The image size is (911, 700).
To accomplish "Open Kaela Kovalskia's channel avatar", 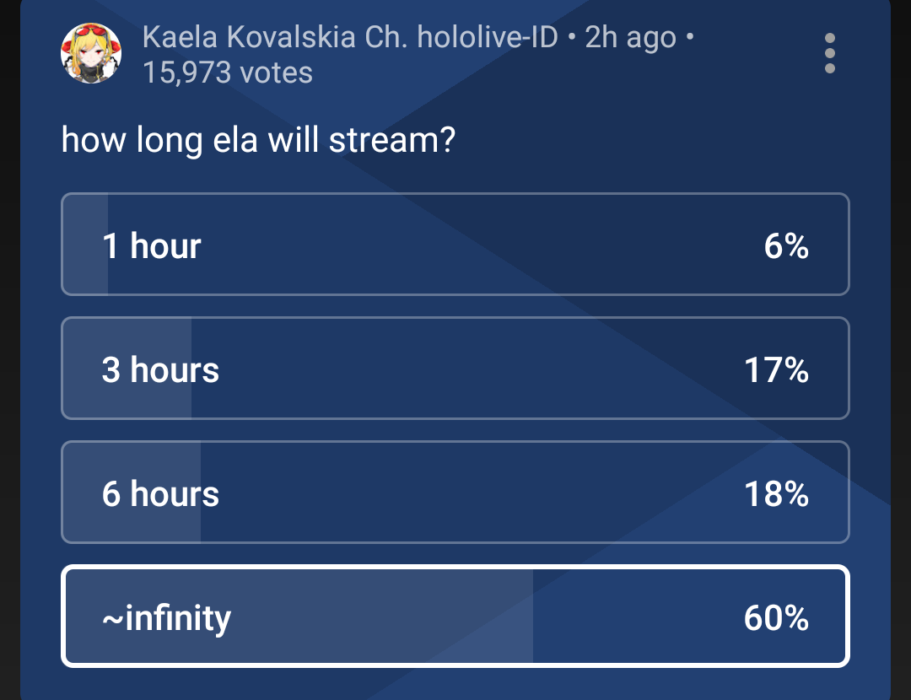I will [91, 53].
